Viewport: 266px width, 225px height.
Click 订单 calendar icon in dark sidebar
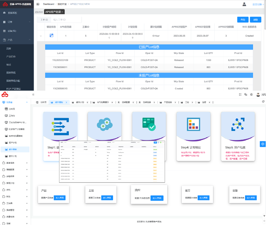point(4,22)
